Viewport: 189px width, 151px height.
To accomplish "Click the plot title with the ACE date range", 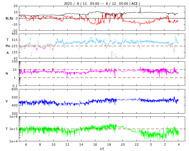I will pos(102,4).
